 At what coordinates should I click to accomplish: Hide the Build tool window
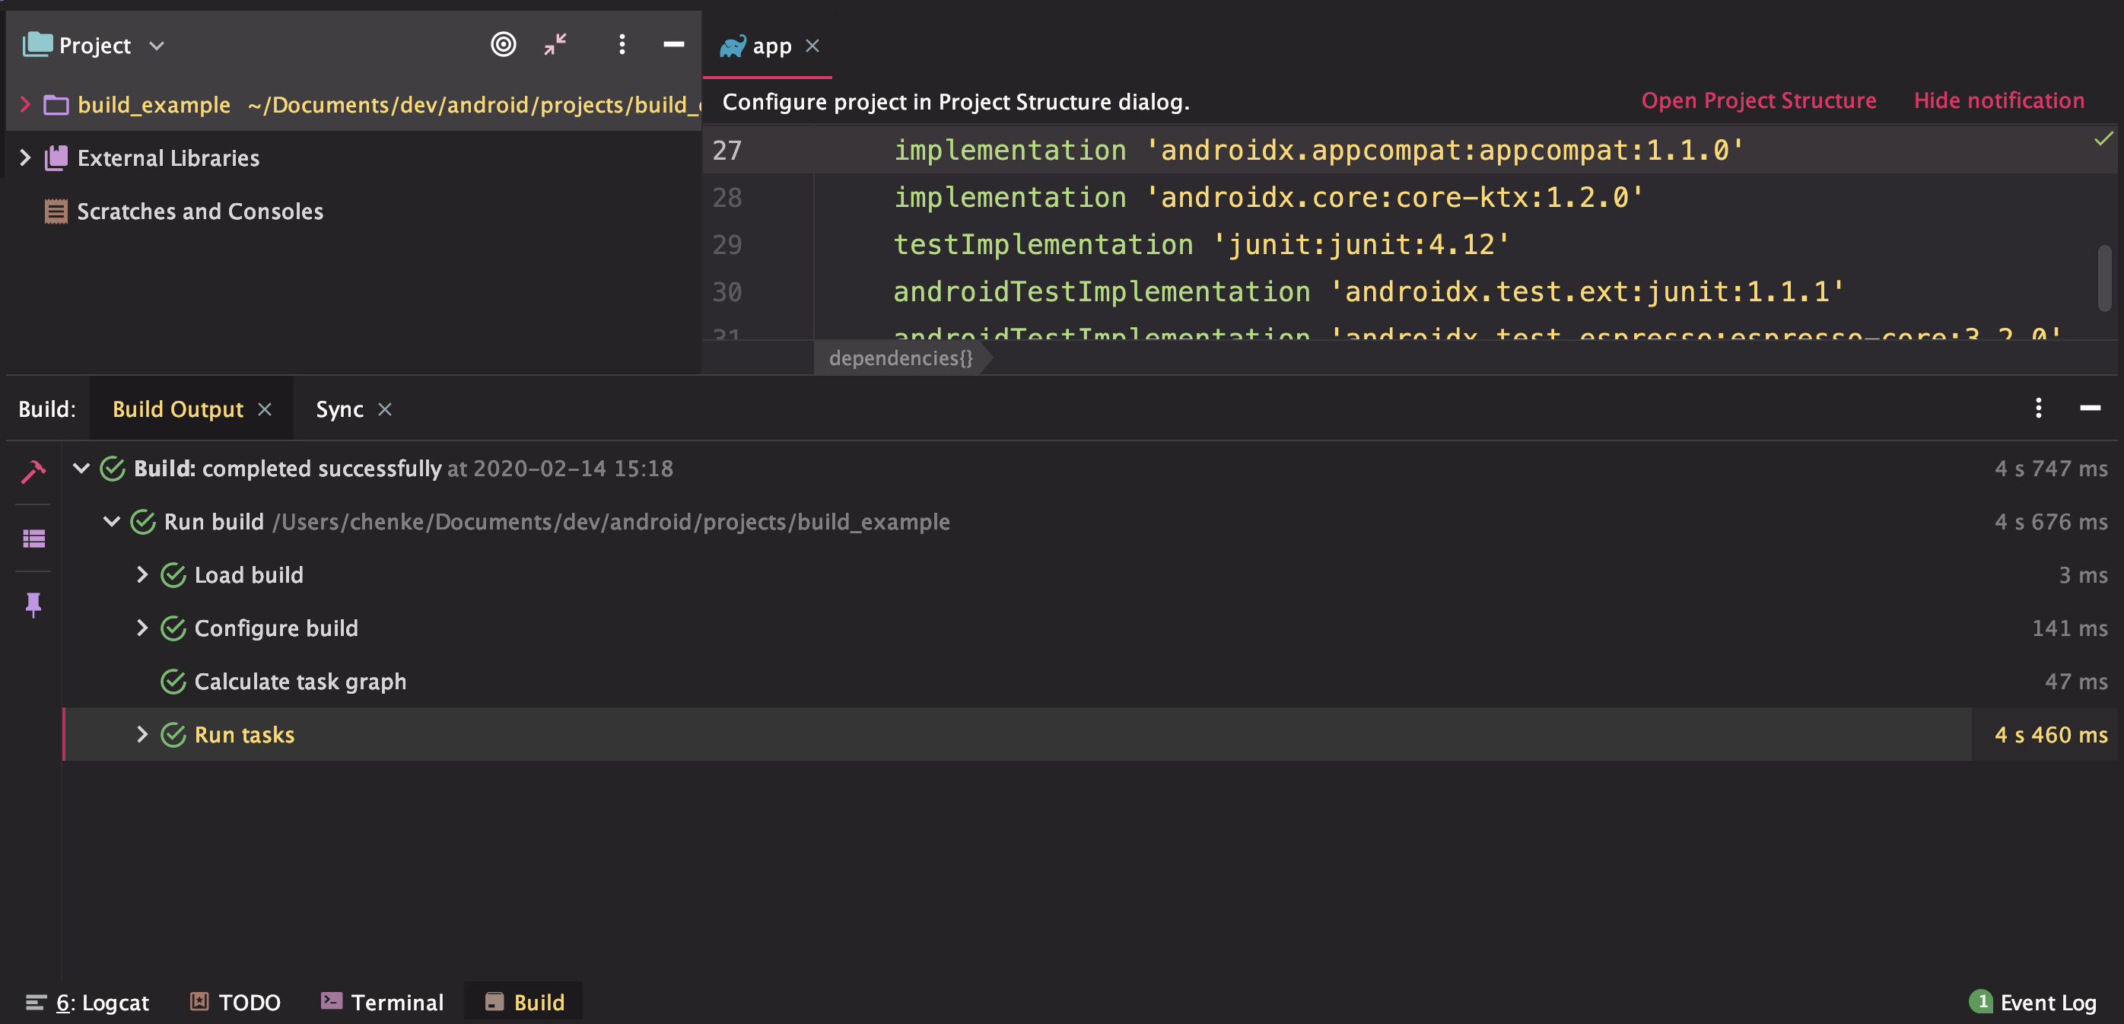2091,408
